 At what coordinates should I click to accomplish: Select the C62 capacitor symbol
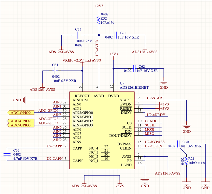pyautogui.click(x=134, y=69)
